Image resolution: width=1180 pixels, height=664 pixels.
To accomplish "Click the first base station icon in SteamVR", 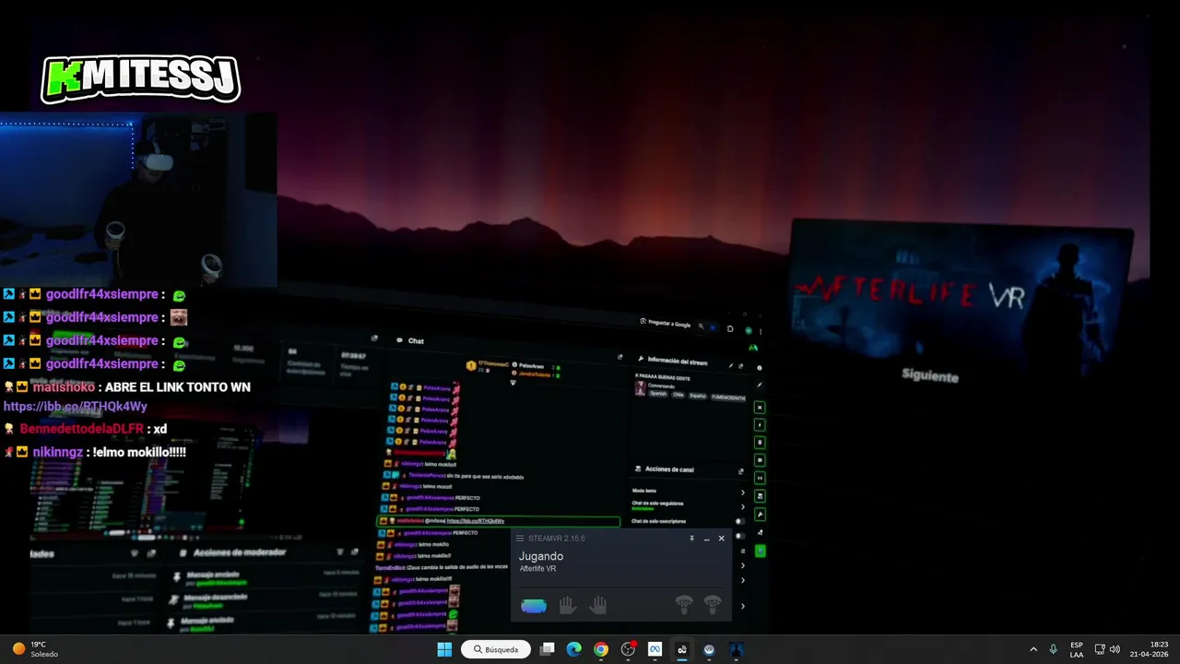I will pyautogui.click(x=683, y=605).
